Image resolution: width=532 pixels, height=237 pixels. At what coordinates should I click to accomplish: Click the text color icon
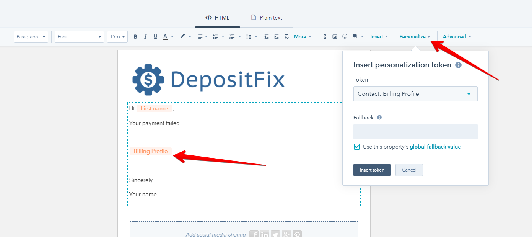165,37
